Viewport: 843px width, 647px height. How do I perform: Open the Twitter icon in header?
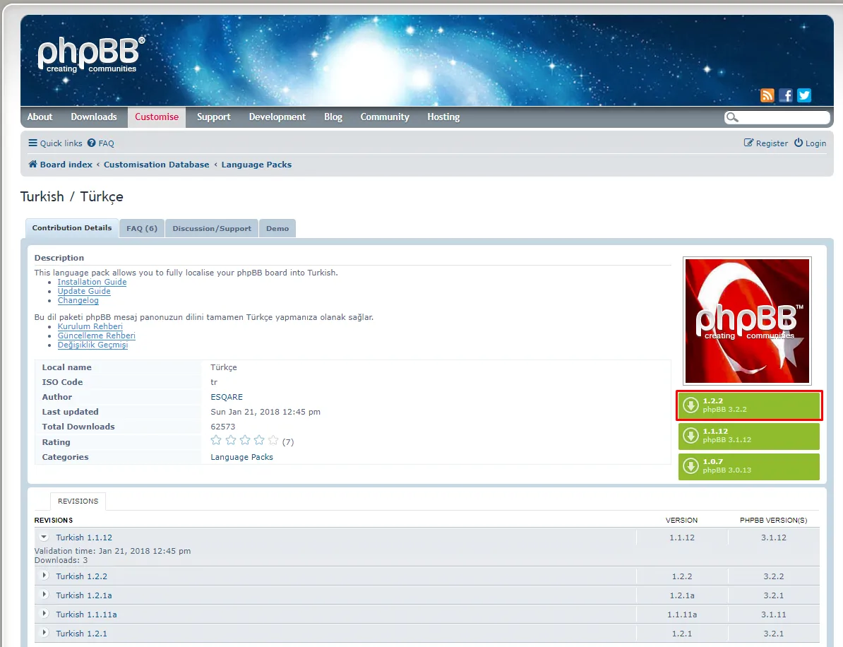point(803,95)
